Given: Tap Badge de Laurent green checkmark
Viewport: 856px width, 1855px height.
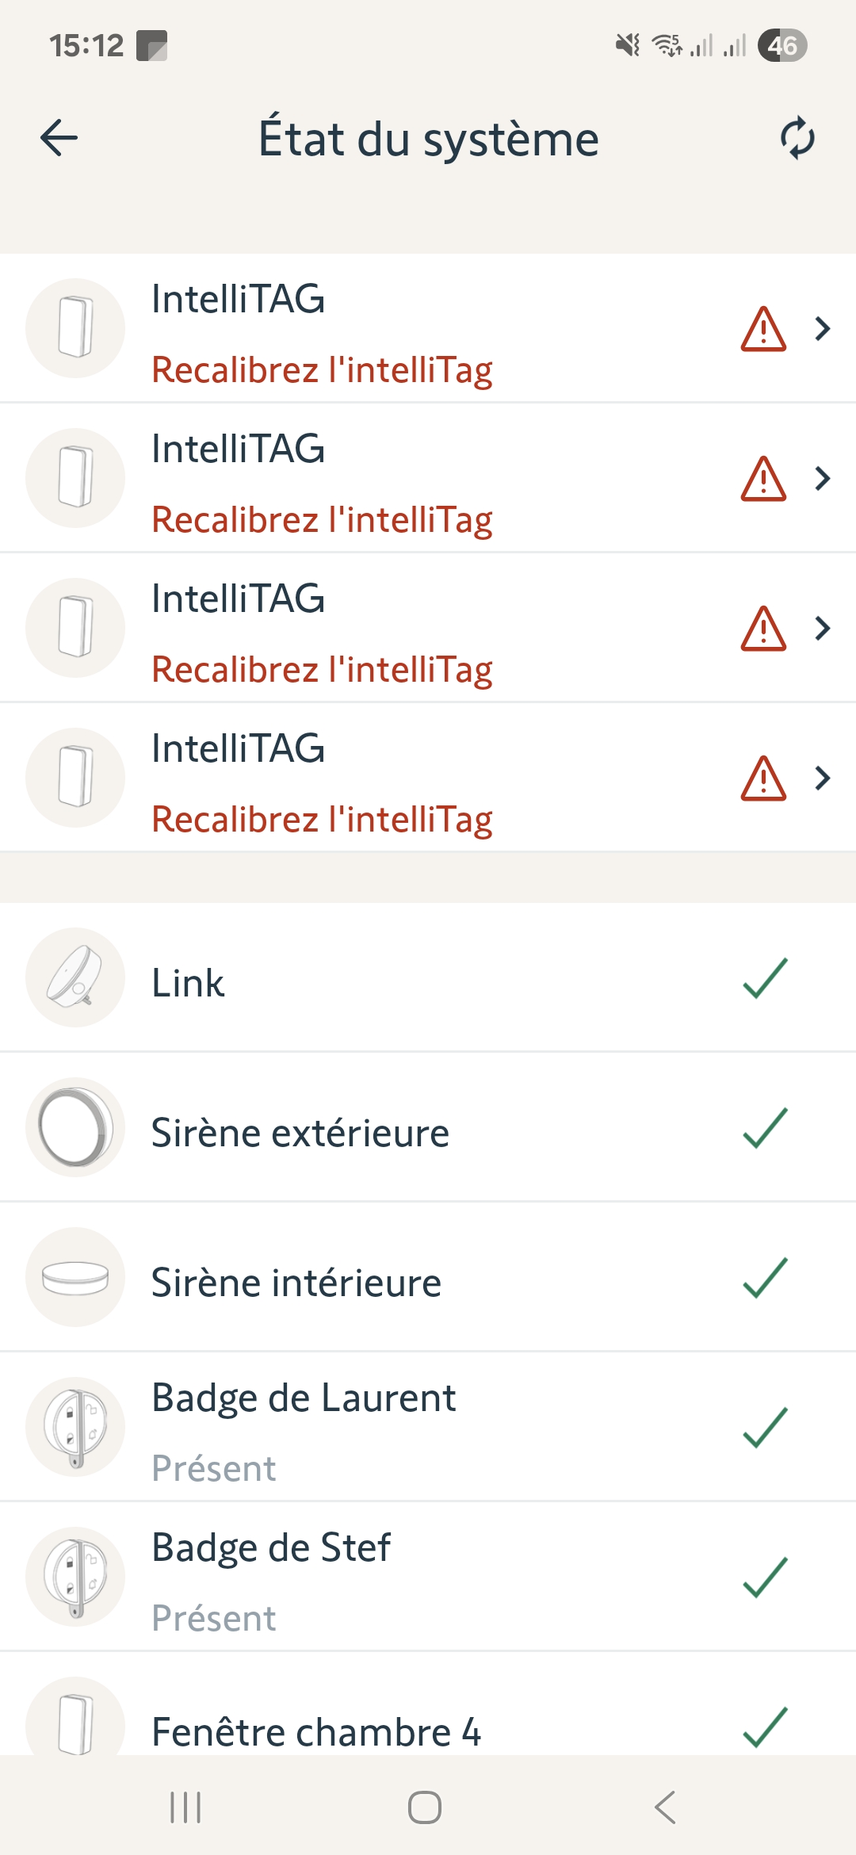Looking at the screenshot, I should click(x=765, y=1427).
